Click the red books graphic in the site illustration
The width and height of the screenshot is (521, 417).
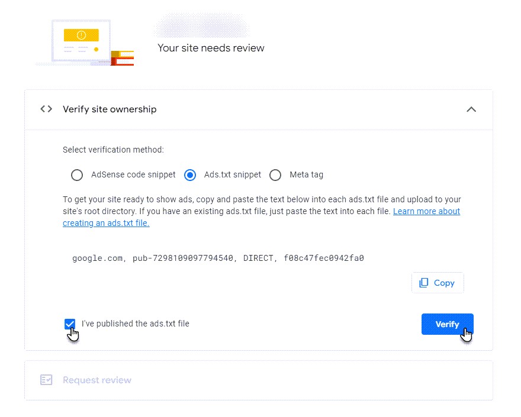(x=123, y=58)
